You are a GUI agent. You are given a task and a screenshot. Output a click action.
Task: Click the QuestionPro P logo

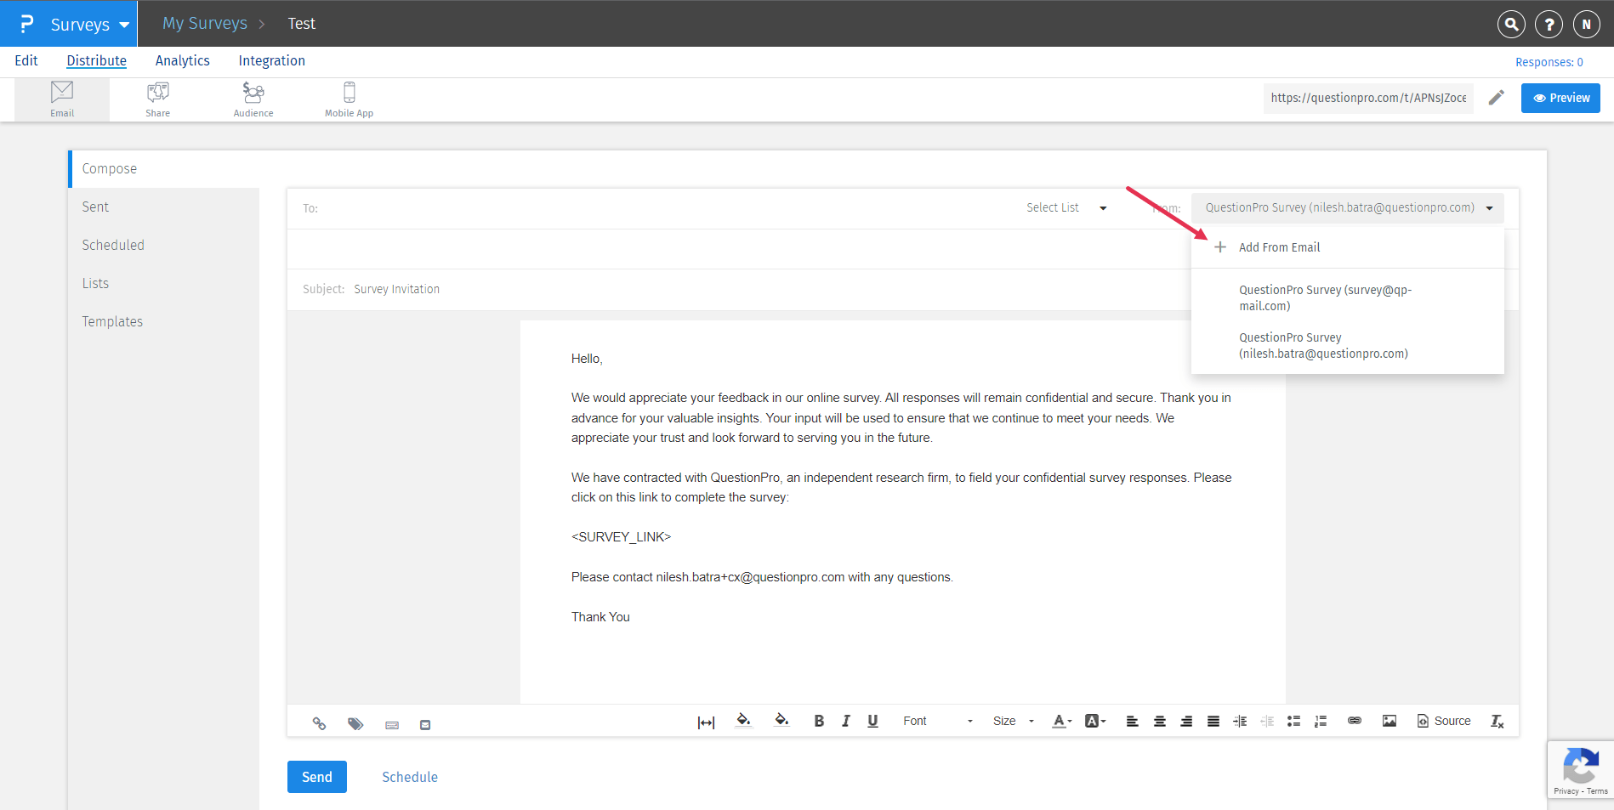[26, 24]
